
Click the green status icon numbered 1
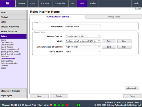point(55,105)
